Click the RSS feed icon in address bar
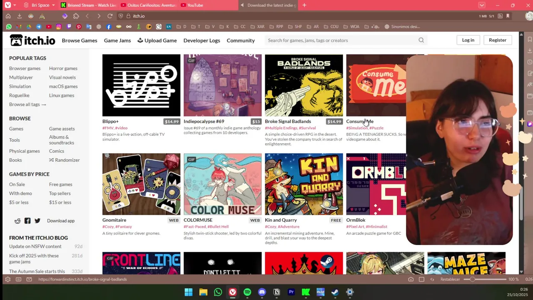The image size is (533, 300). (499, 16)
